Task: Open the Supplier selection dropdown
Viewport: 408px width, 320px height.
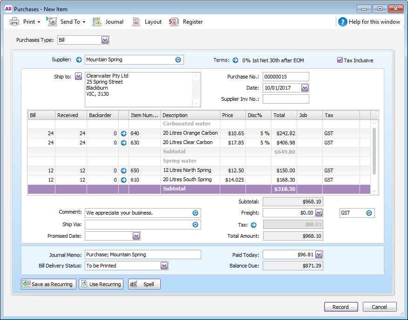Action: pos(178,60)
